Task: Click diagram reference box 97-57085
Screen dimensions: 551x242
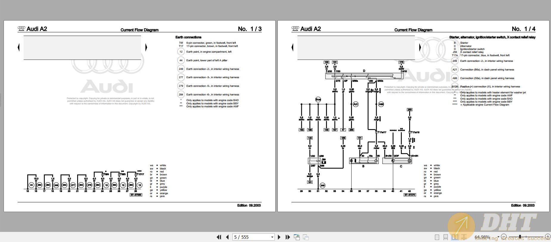Action: click(136, 195)
